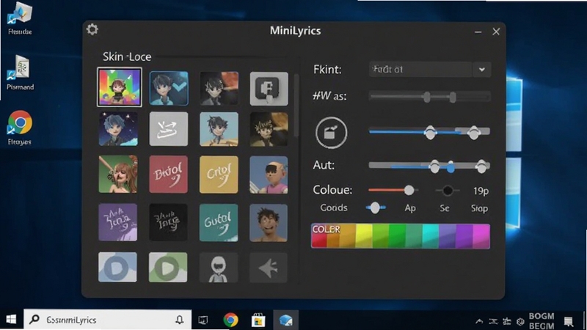
Task: Select the bald character in pink shirt
Action: pos(269,175)
